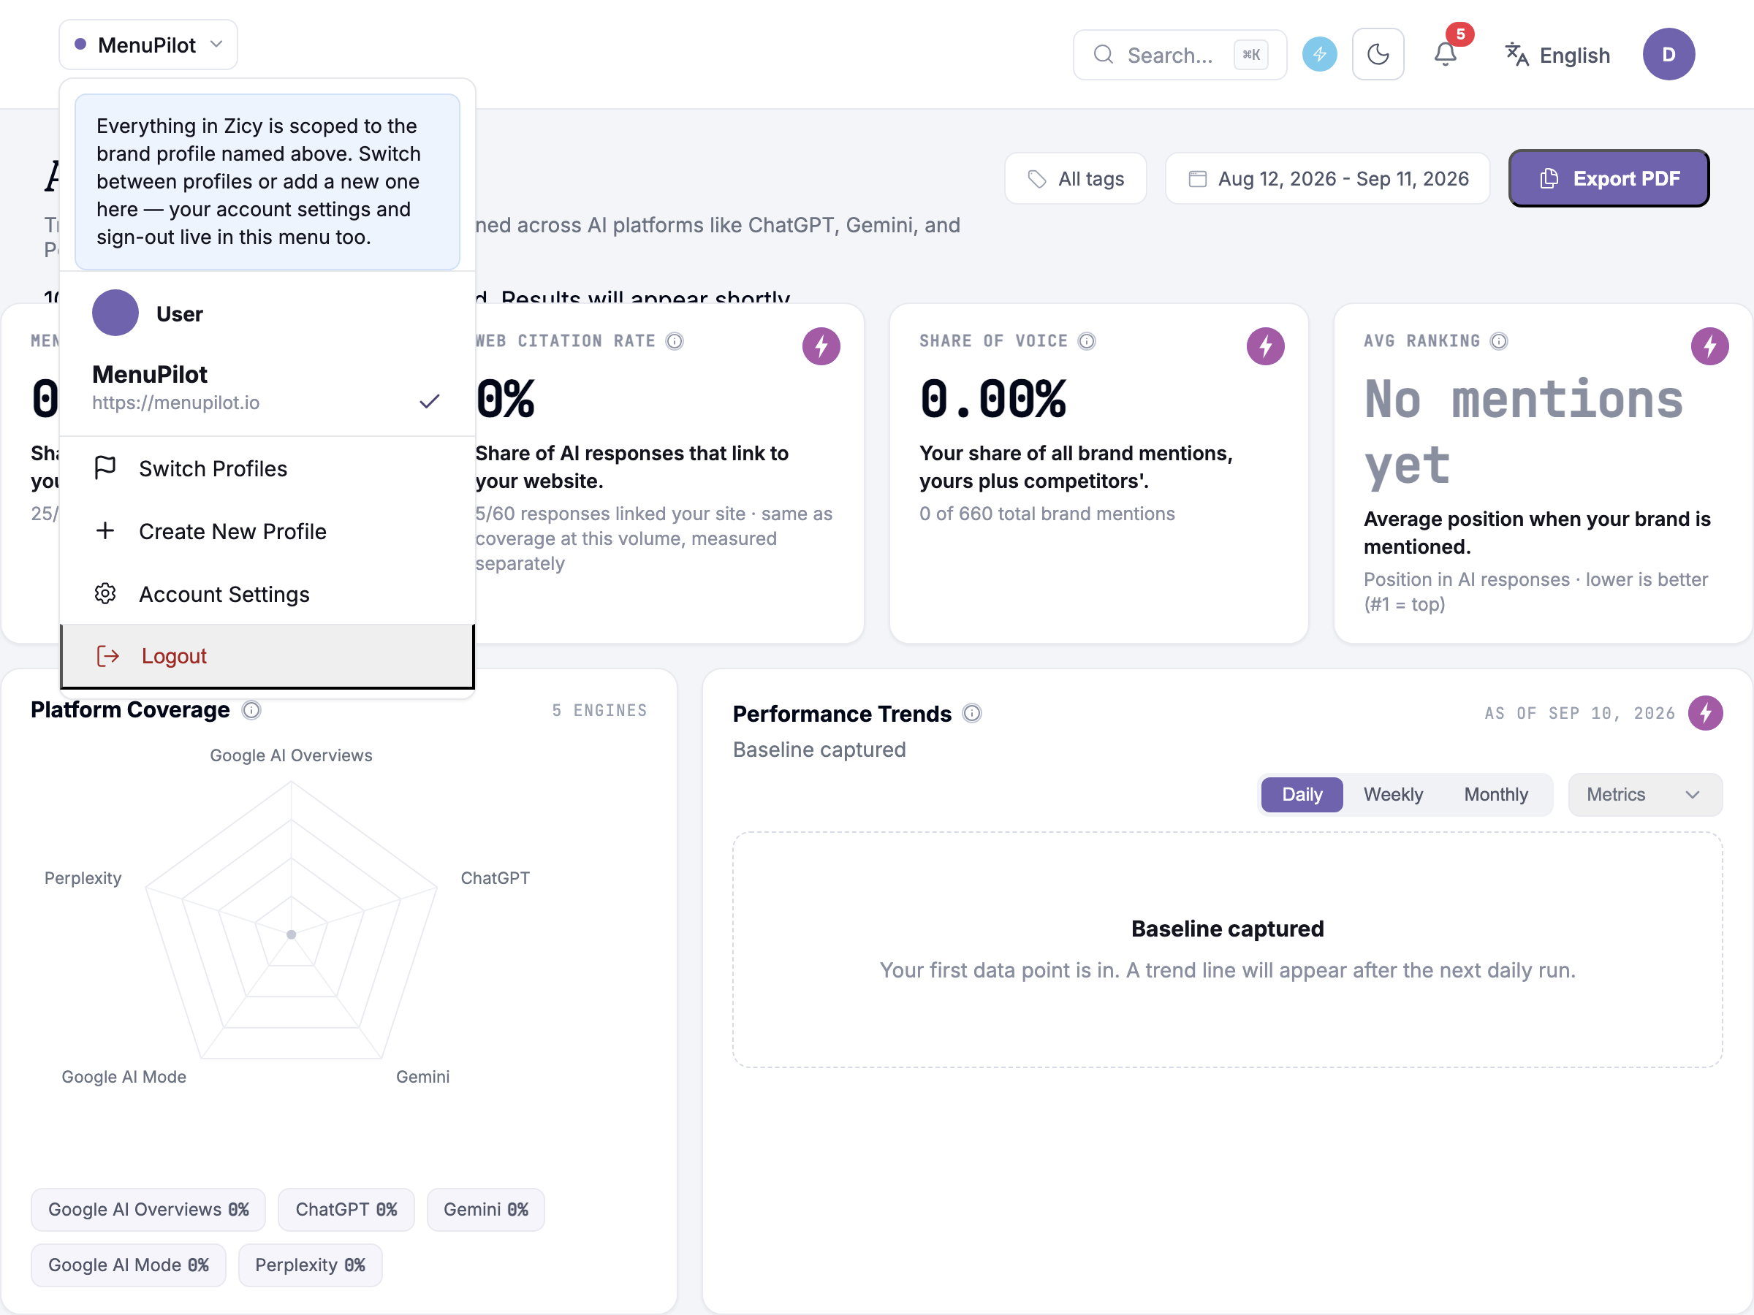Image resolution: width=1754 pixels, height=1315 pixels.
Task: Click the "0 of 660 total brand mentions" text
Action: (1047, 514)
